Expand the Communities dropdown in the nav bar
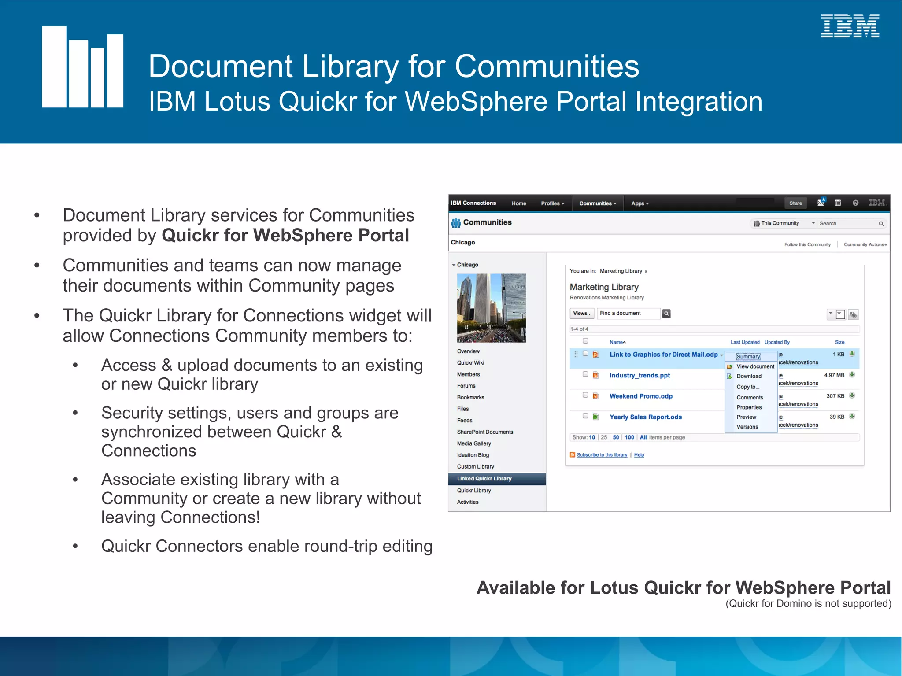902x676 pixels. [598, 203]
